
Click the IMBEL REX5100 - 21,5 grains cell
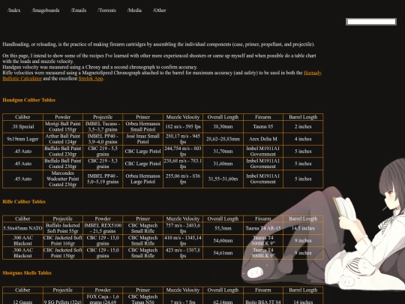(x=103, y=228)
